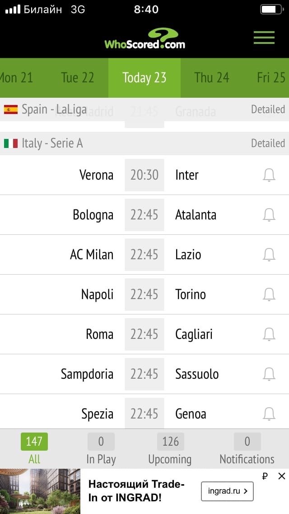This screenshot has height=514, width=289.
Task: Enable notification bell for Verona vs Inter
Action: coord(269,175)
